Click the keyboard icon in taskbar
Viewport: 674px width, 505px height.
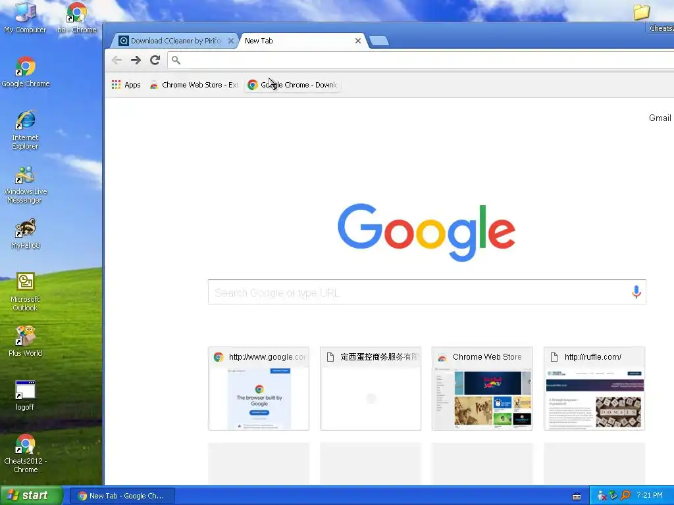[x=577, y=496]
